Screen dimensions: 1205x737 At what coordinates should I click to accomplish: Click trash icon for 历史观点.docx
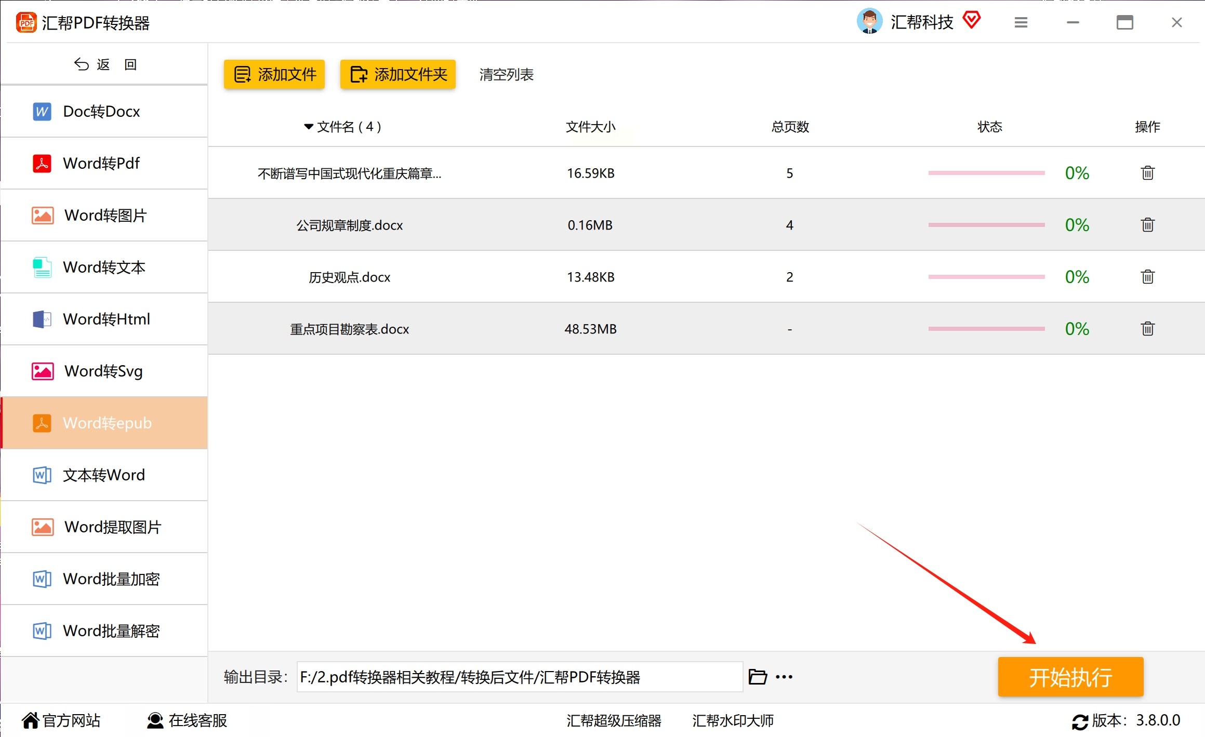(x=1147, y=277)
